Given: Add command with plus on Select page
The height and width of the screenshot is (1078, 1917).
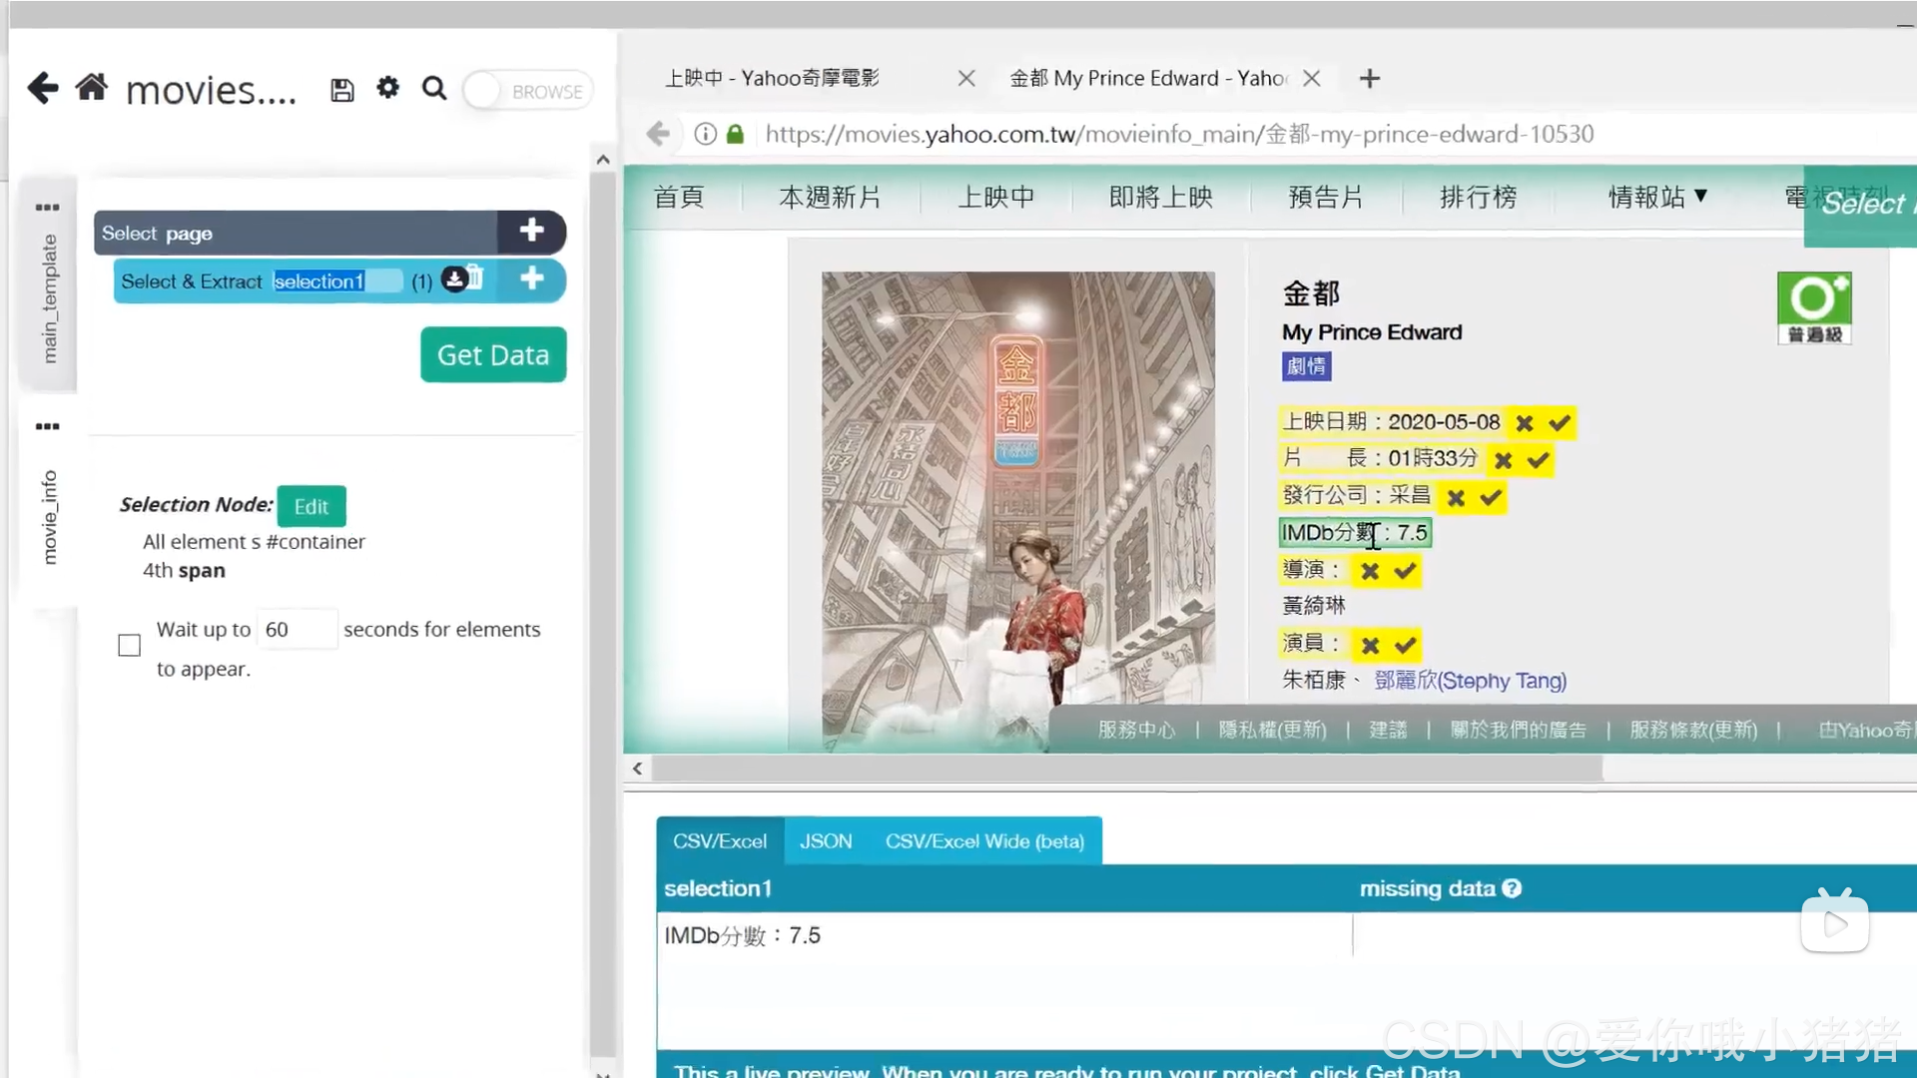Looking at the screenshot, I should point(531,232).
